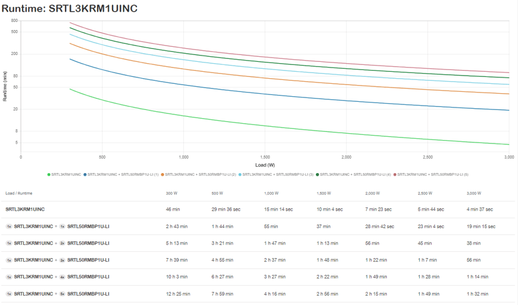Toggle the standalone SRTL3KRM1UINC legend label
Viewport: 518px width, 305px height.
tap(66, 174)
